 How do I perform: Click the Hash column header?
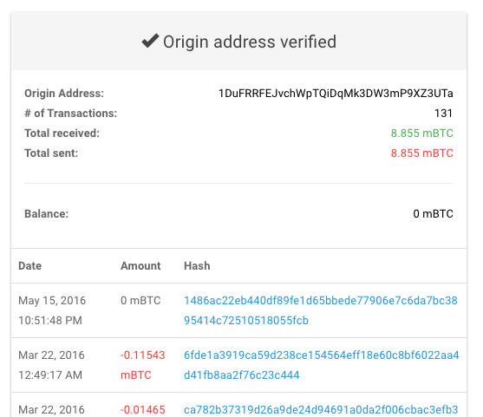pyautogui.click(x=197, y=266)
